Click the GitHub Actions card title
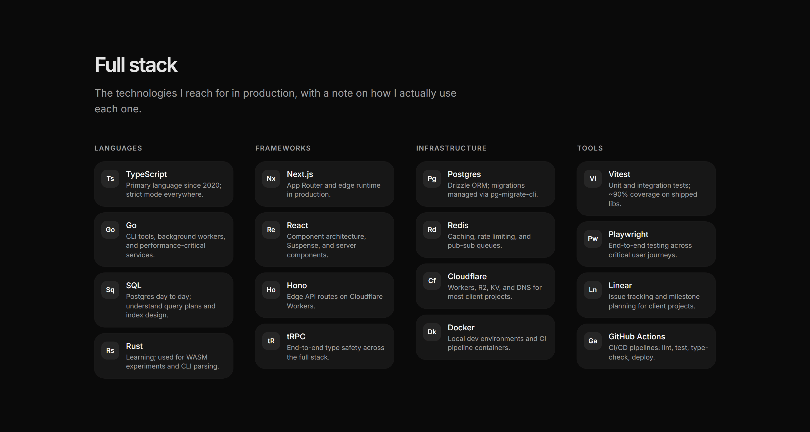Screen dimensions: 810x432 637,336
